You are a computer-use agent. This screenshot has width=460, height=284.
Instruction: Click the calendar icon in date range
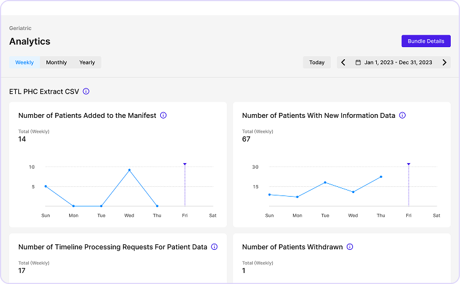[x=358, y=62]
